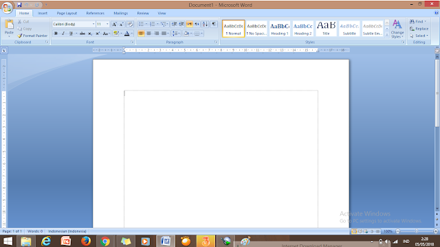Apply a multilevel list

point(164,25)
